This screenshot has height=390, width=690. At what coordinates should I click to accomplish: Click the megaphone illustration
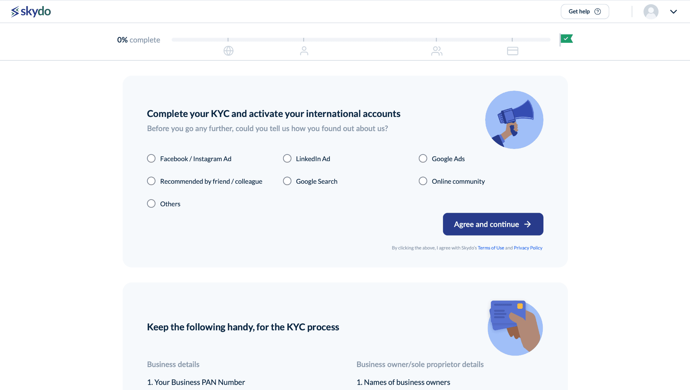[514, 120]
